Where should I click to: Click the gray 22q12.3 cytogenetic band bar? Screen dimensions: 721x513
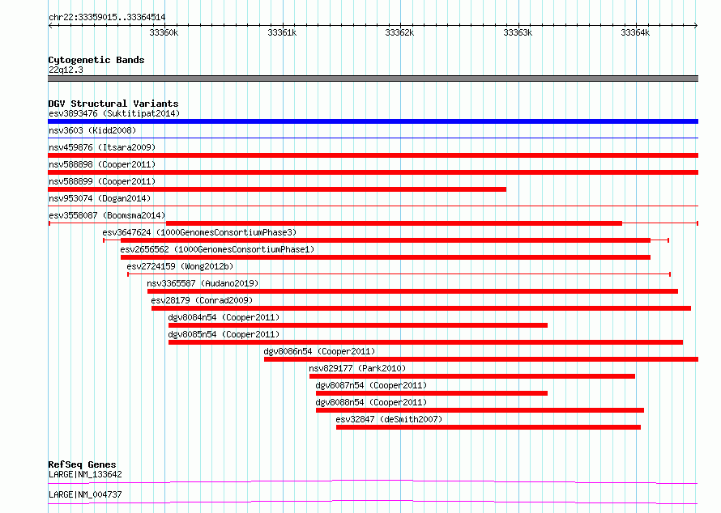(373, 78)
